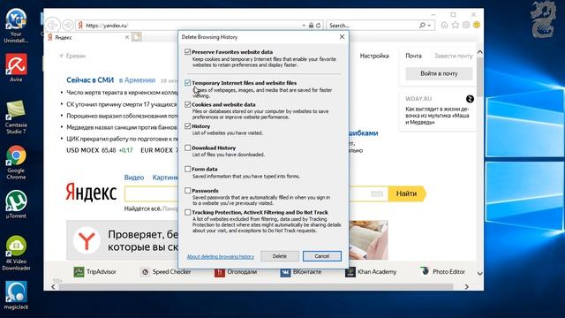Click the security lock icon in address bar
565x318 pixels.
(311, 26)
